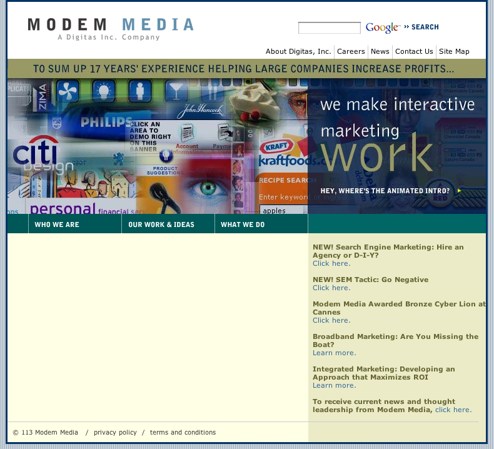Click the Citi logo in the banner
The width and height of the screenshot is (494, 449).
pyautogui.click(x=36, y=150)
